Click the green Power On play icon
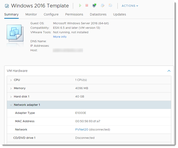 click(x=80, y=5)
